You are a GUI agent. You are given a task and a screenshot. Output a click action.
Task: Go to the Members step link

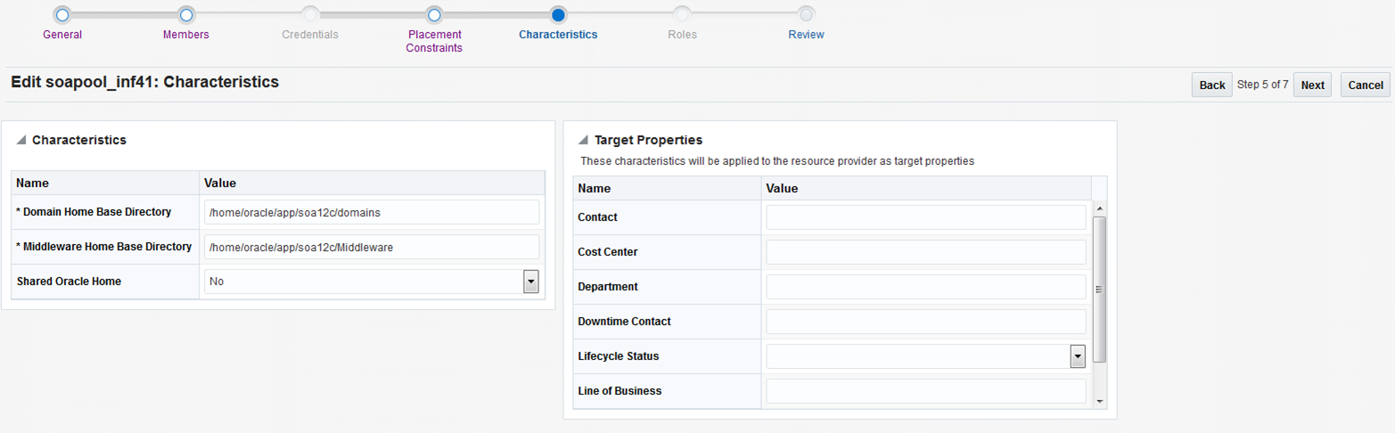[186, 35]
